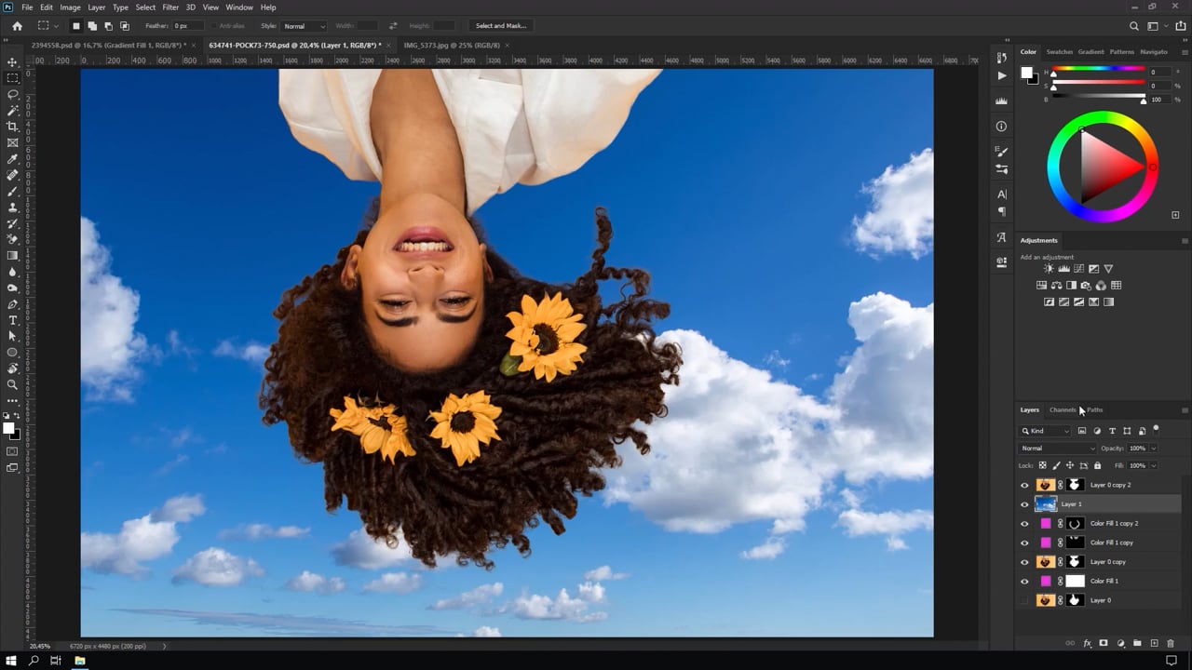
Task: Click the layer effects fx icon
Action: (x=1087, y=643)
